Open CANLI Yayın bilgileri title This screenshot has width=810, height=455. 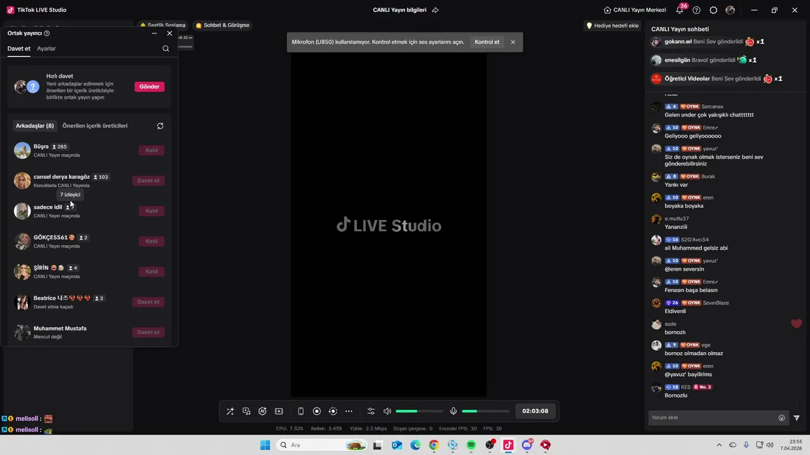400,10
